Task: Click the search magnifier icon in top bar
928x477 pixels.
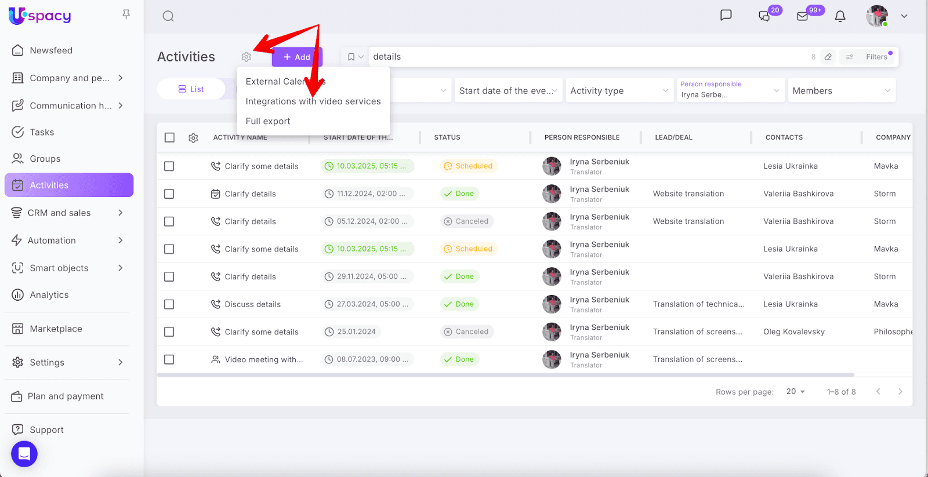Action: 168,16
